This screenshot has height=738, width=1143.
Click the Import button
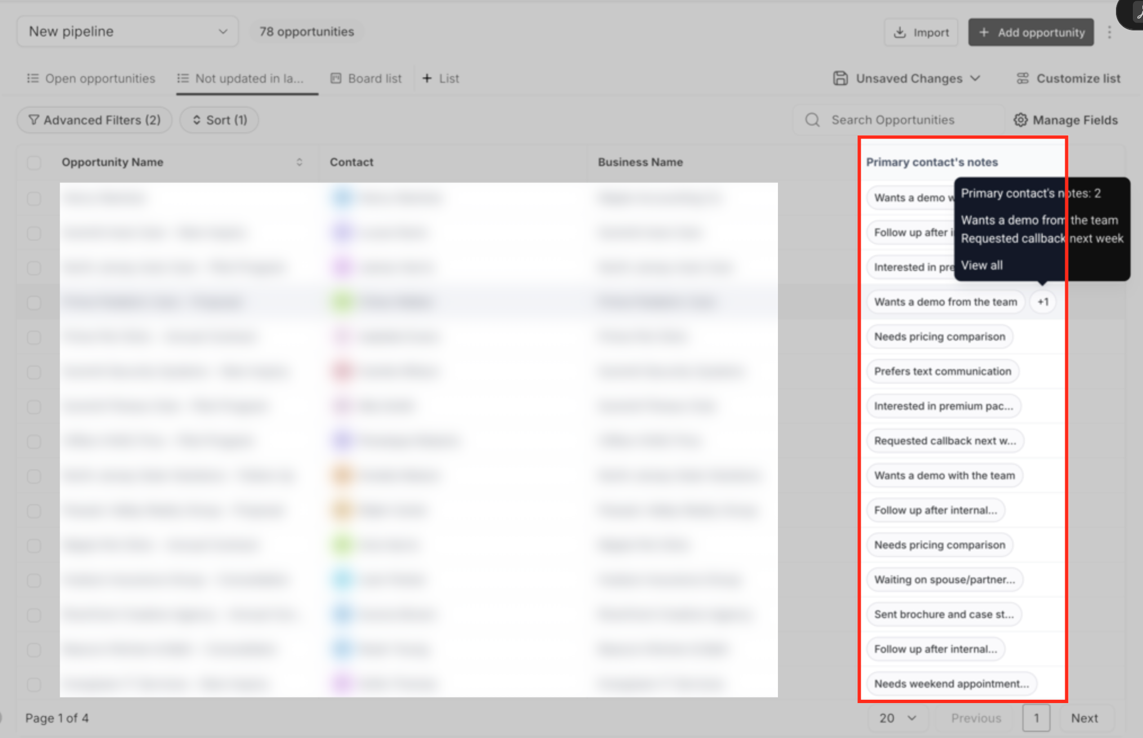coord(921,33)
